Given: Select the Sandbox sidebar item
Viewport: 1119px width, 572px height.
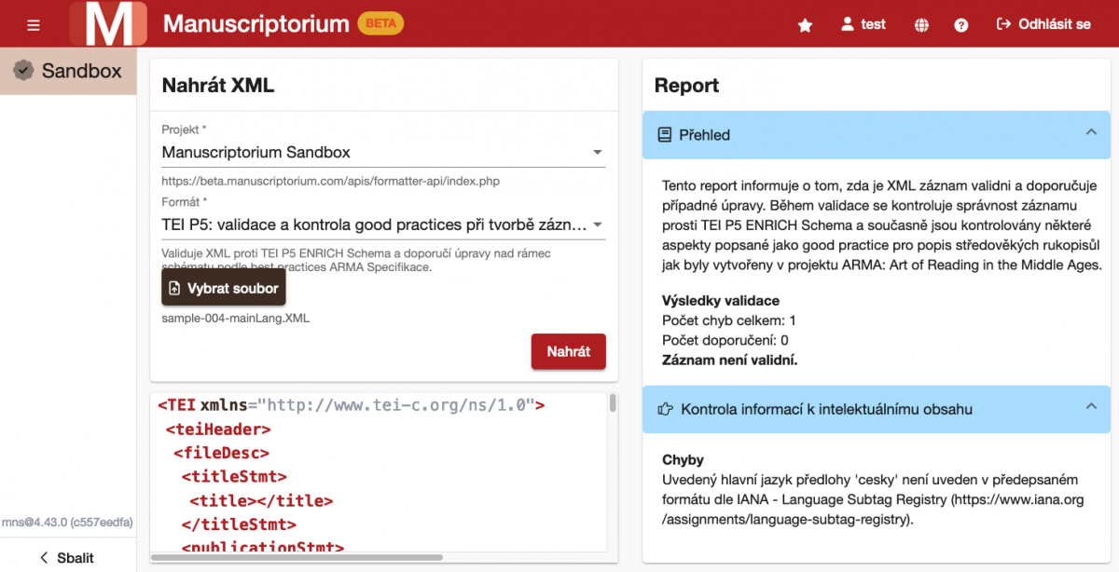Looking at the screenshot, I should (68, 71).
